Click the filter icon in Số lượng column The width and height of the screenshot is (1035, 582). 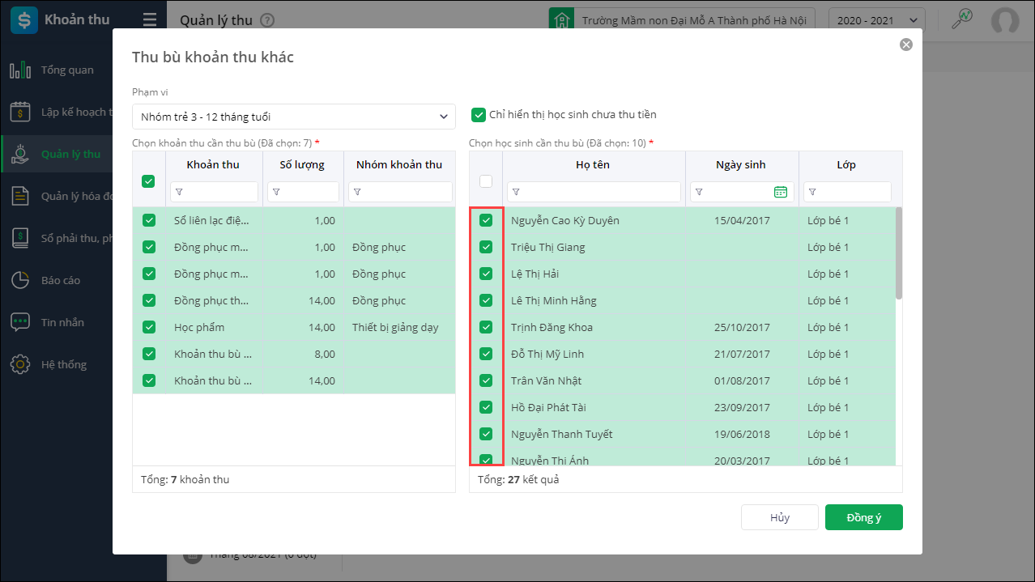pyautogui.click(x=275, y=192)
